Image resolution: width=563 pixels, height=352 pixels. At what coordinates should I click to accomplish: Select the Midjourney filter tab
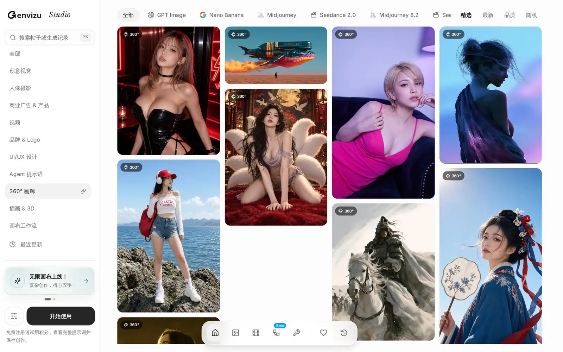277,15
